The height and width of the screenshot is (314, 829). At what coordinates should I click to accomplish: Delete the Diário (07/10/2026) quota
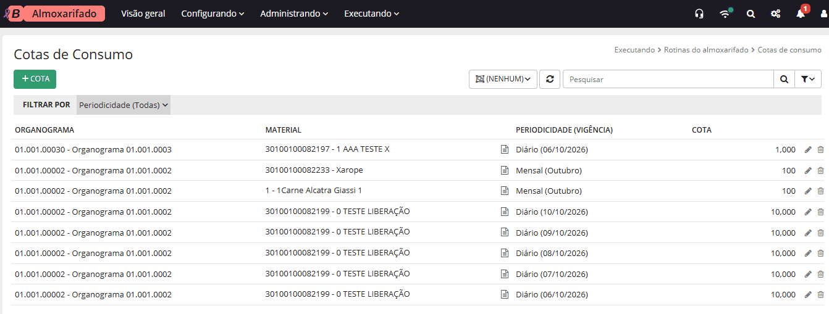[820, 274]
